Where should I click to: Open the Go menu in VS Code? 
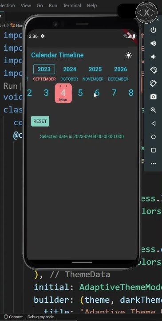pyautogui.click(x=40, y=5)
